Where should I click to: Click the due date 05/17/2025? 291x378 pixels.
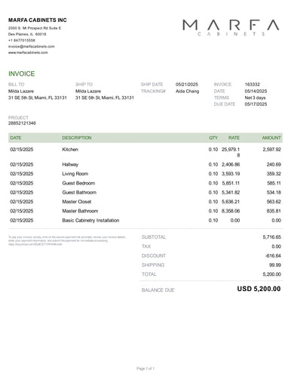click(256, 104)
